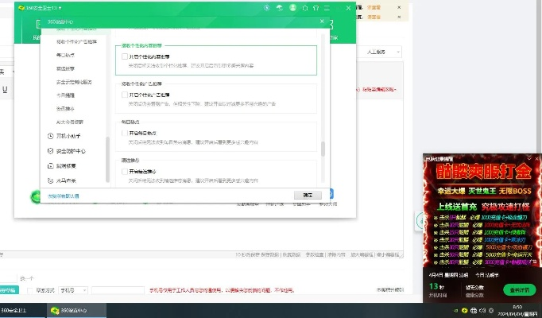The height and width of the screenshot is (318, 542).
Task: Click the icon beside 漏洞修复
Action: coord(51,165)
